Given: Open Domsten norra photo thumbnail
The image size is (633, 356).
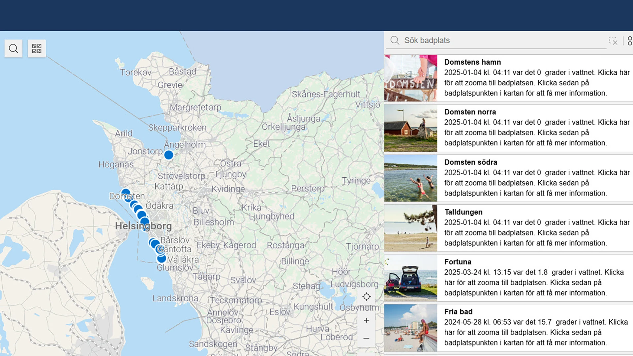Looking at the screenshot, I should click(410, 128).
